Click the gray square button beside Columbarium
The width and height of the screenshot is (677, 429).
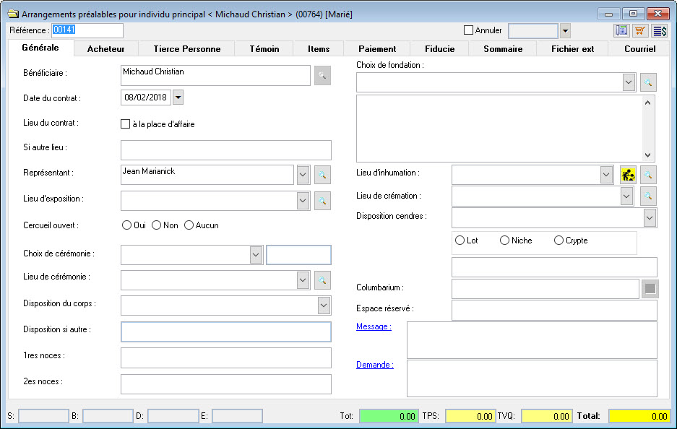[x=650, y=289]
